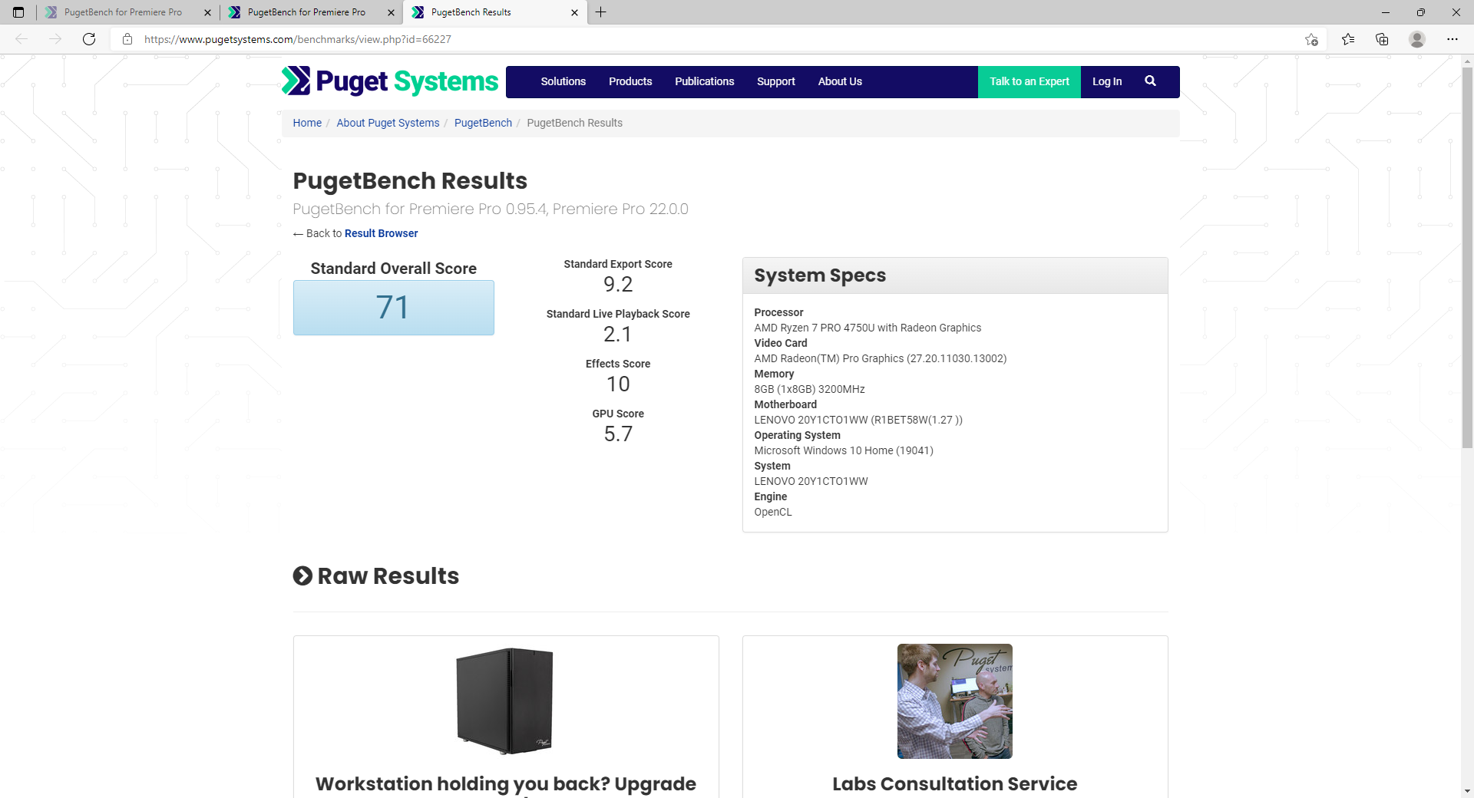Open PugetBench breadcrumb link

(483, 123)
